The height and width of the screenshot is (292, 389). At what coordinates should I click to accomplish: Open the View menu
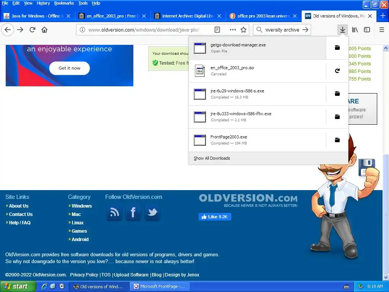[x=28, y=3]
